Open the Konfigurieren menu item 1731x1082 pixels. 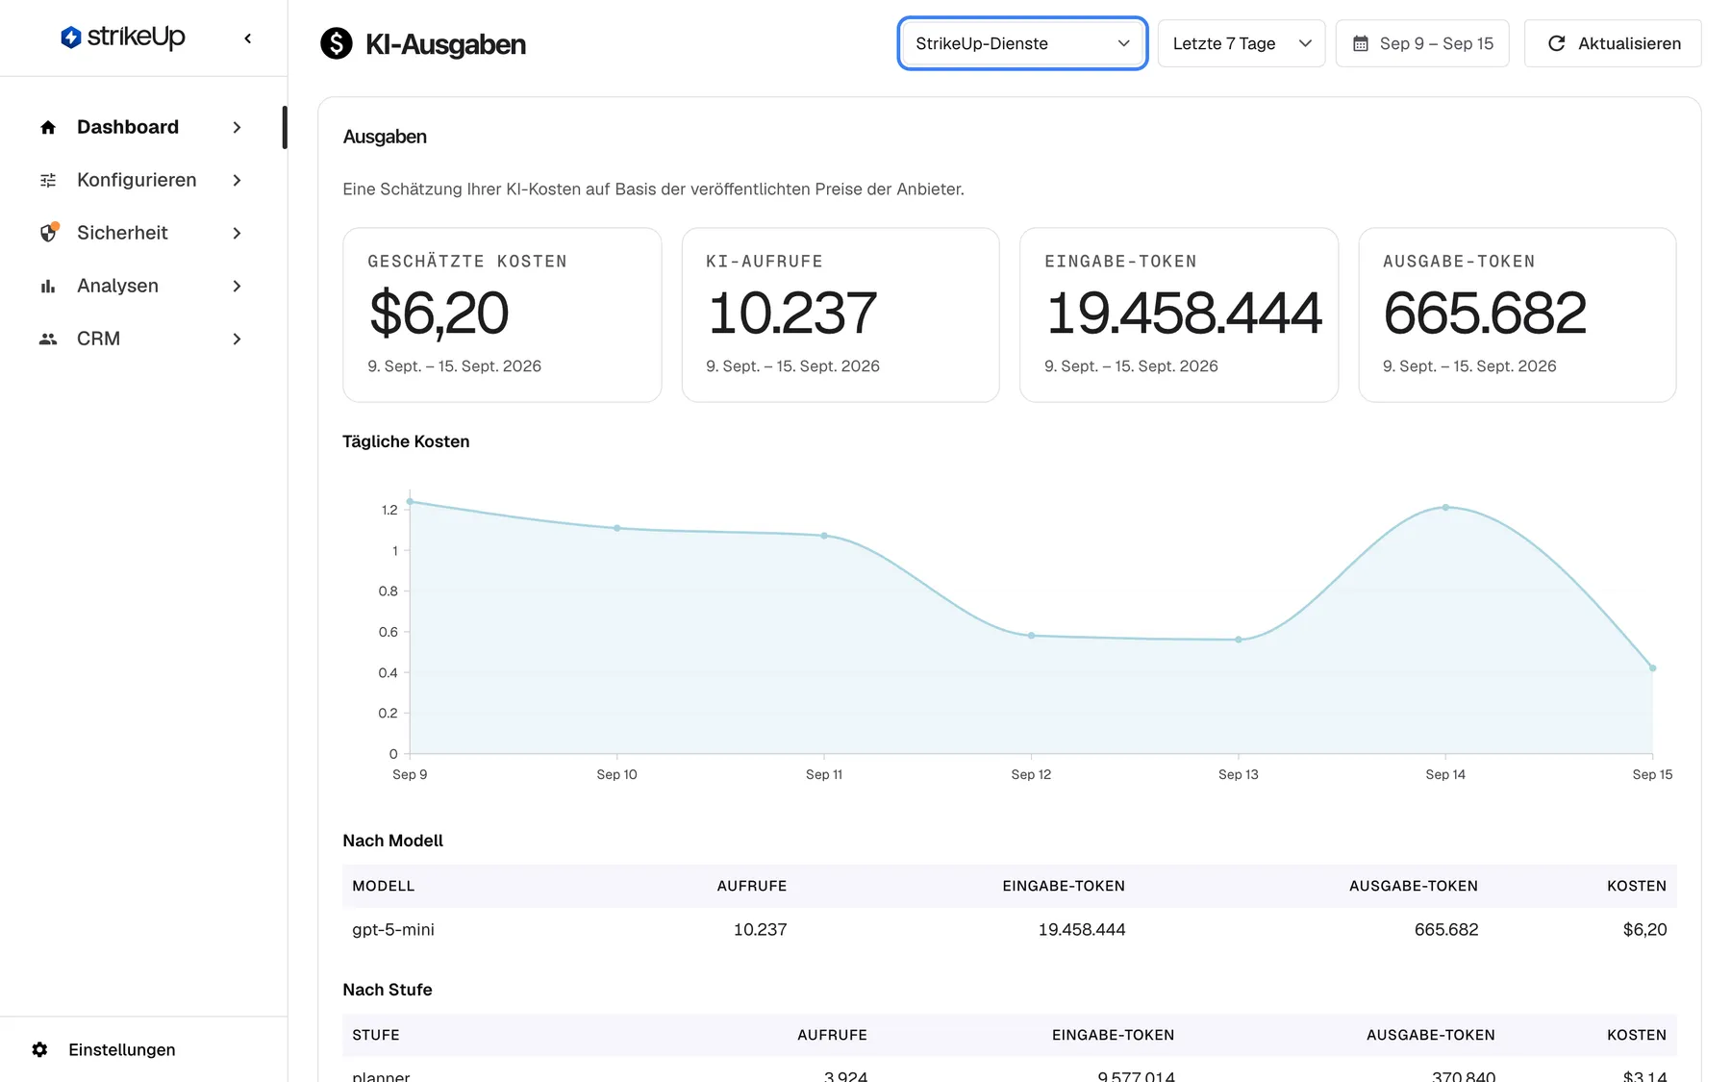tap(141, 180)
